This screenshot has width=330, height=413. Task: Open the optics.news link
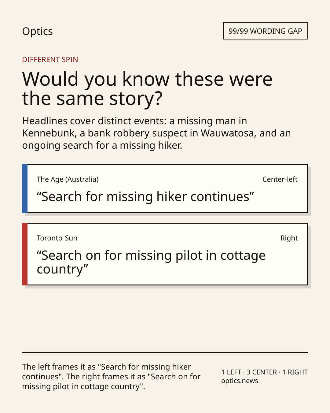240,381
